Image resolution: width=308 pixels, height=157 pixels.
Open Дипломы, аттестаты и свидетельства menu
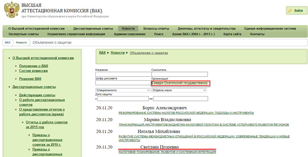pos(206,28)
